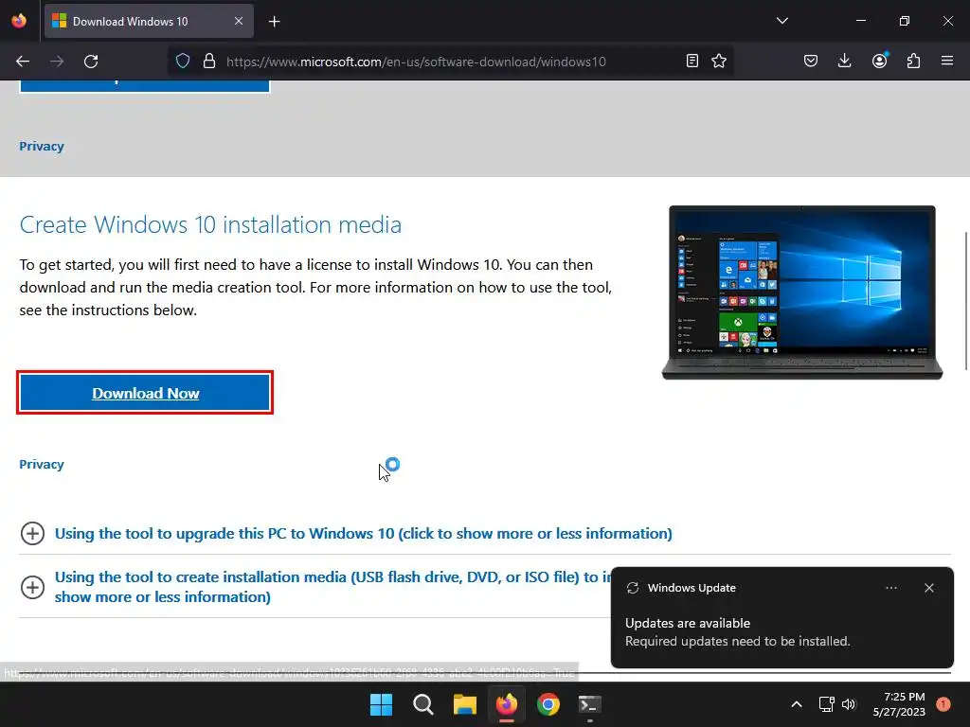The image size is (970, 727).
Task: Close the Download Windows 10 tab
Action: tap(239, 21)
